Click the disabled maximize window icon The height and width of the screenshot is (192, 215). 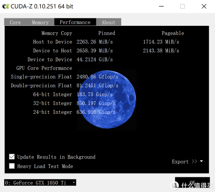pyautogui.click(x=182, y=6)
